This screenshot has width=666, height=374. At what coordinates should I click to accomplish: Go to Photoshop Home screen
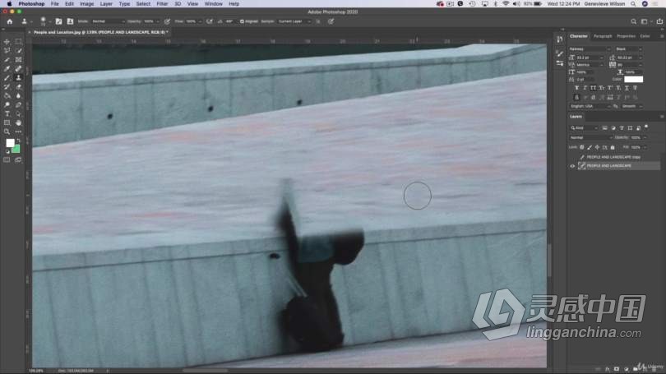click(9, 21)
